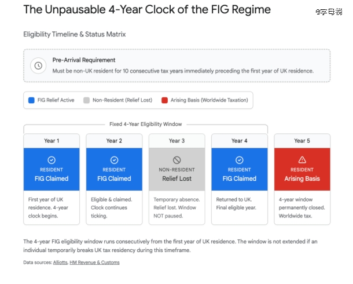Viewport: 353px width, 284px height.
Task: Click the Year 5 warning triangle icon
Action: point(301,159)
